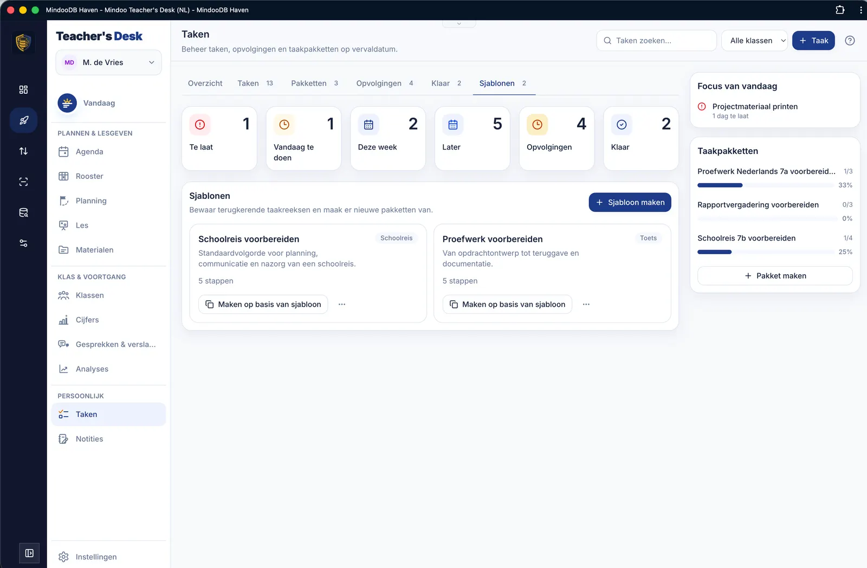867x568 pixels.
Task: Open the sync arrows icon in left rail
Action: point(23,151)
